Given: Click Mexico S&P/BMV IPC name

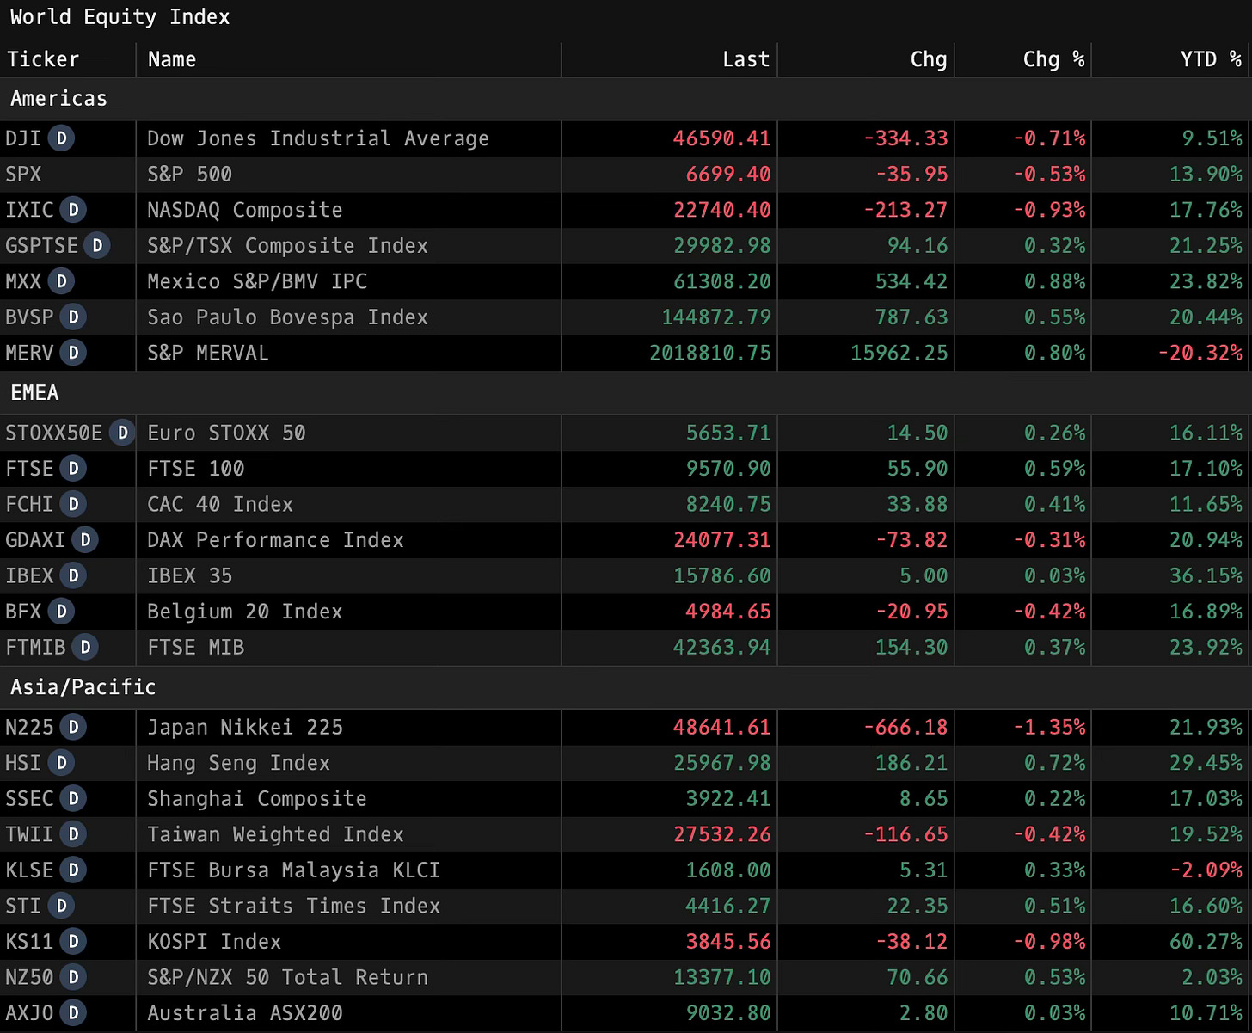Looking at the screenshot, I should coord(257,281).
